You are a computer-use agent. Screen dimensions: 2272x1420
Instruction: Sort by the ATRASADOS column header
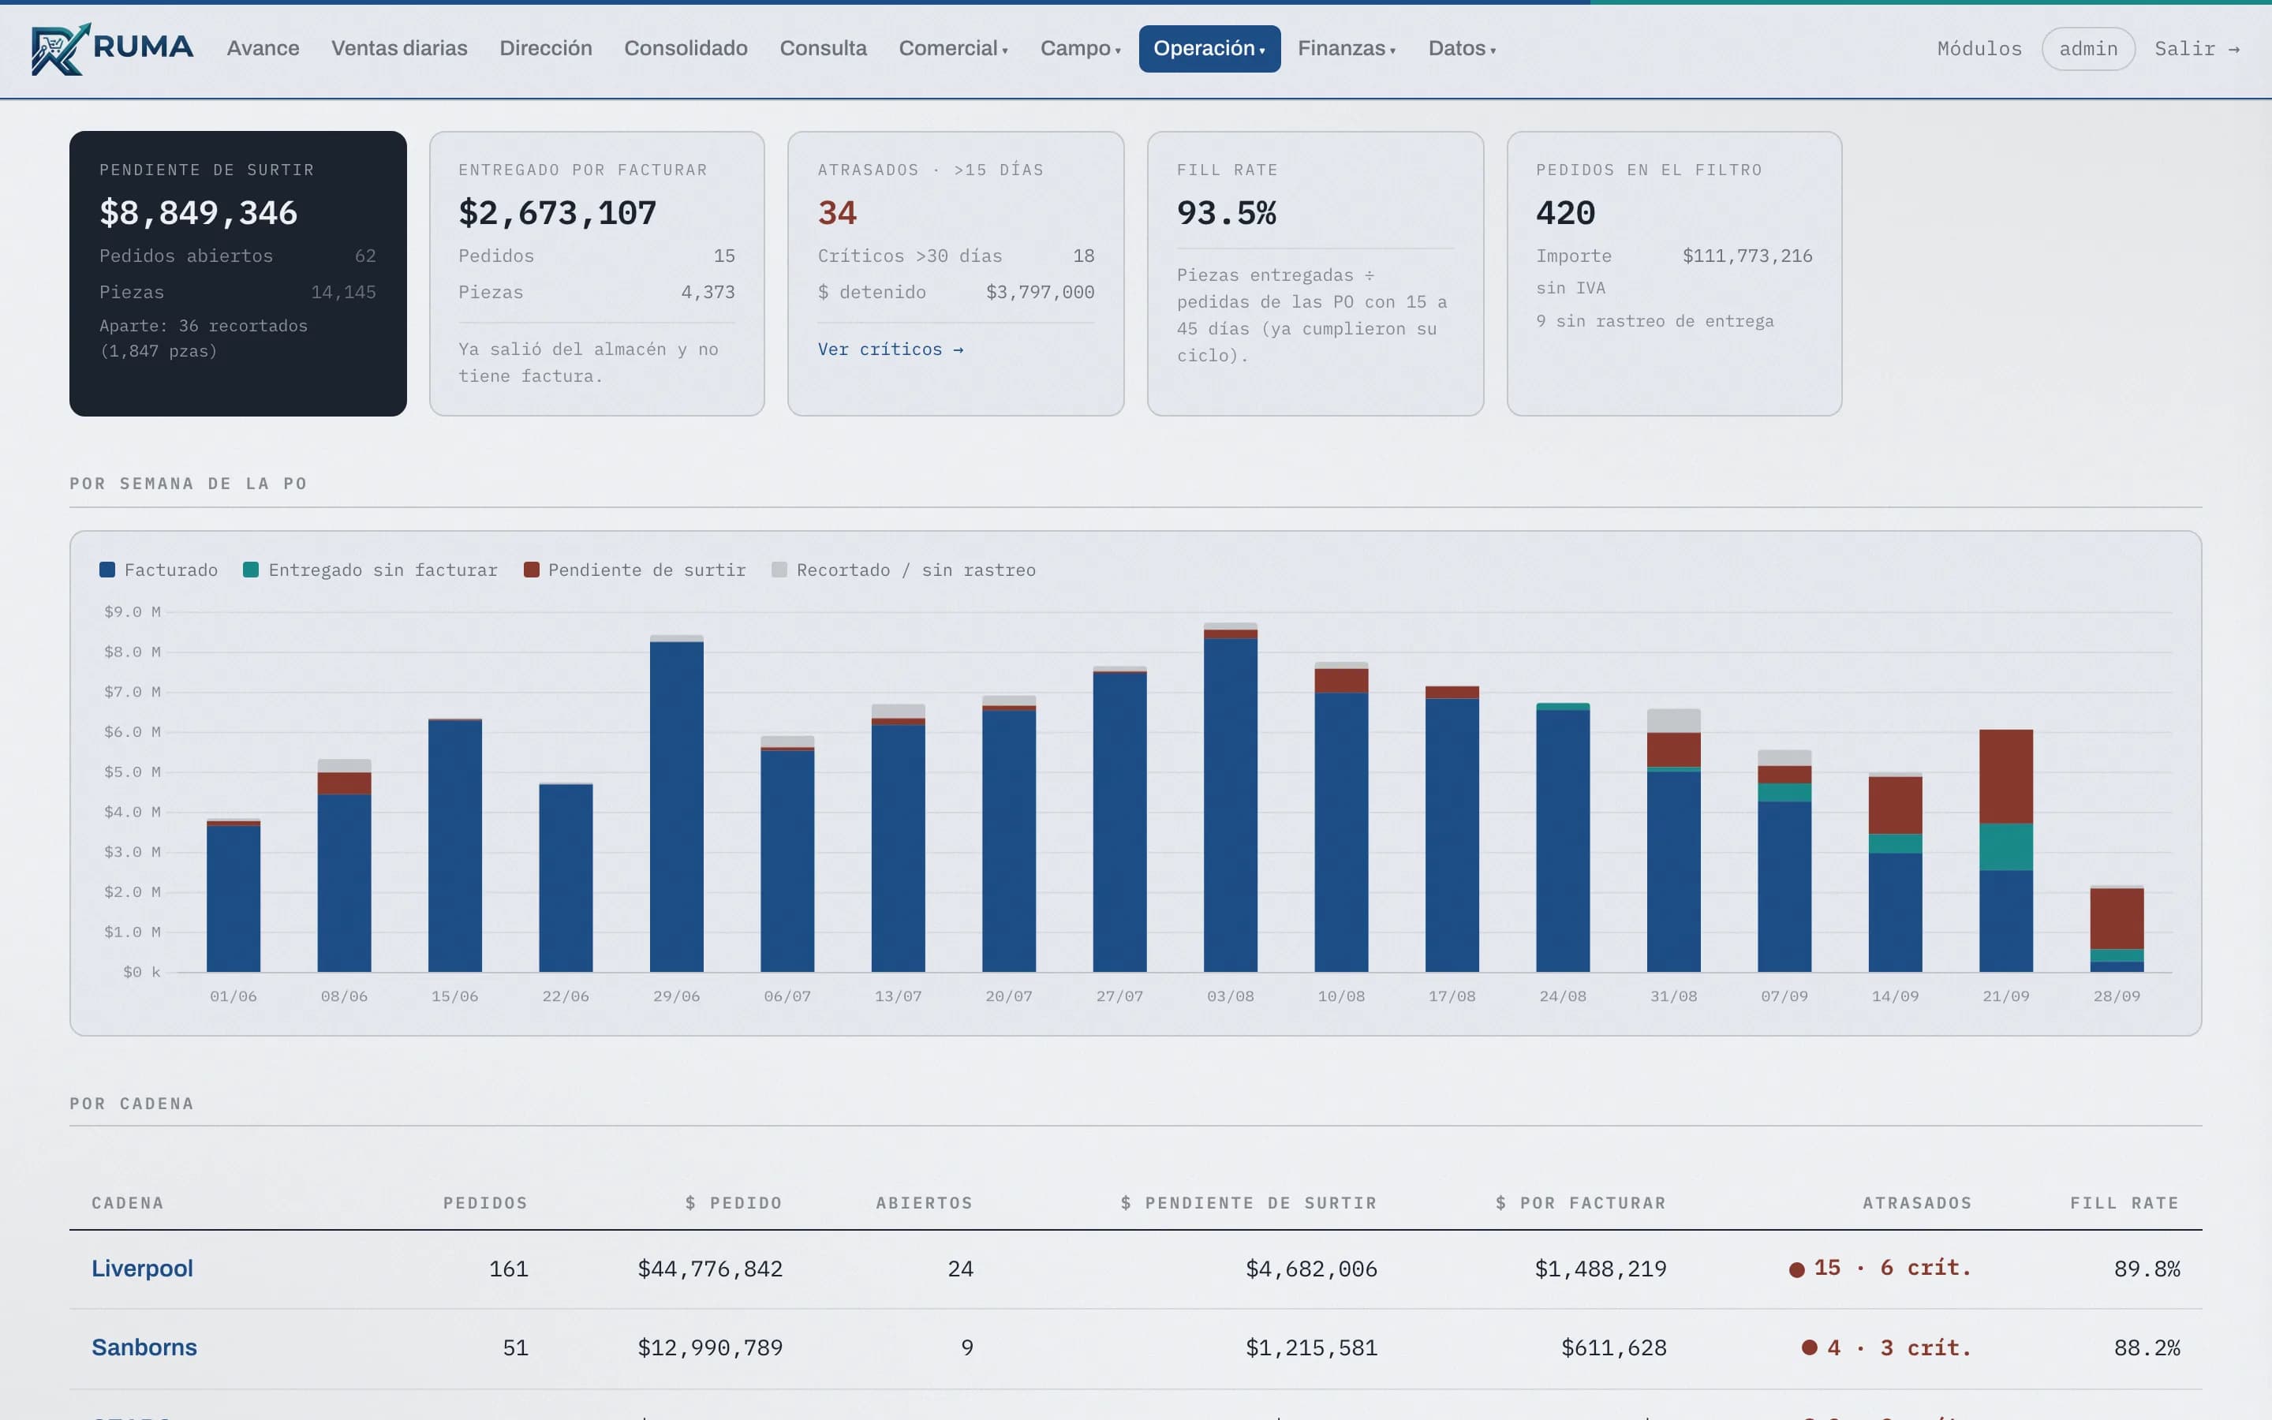tap(1917, 1203)
